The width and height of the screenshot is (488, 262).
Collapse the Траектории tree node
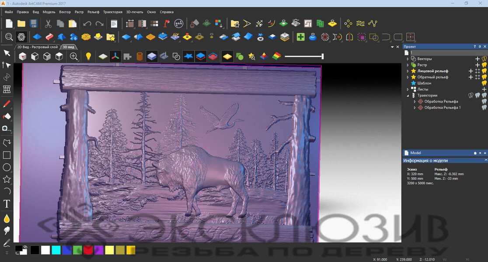pos(408,95)
